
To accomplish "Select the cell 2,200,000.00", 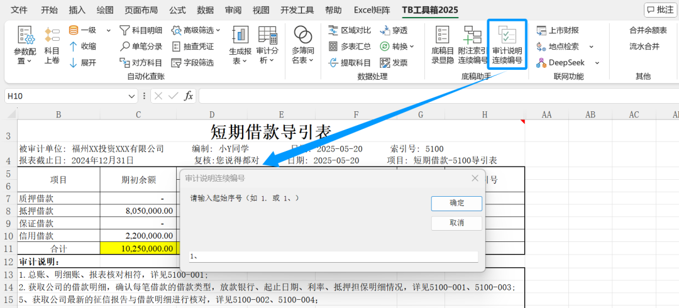I will [138, 236].
